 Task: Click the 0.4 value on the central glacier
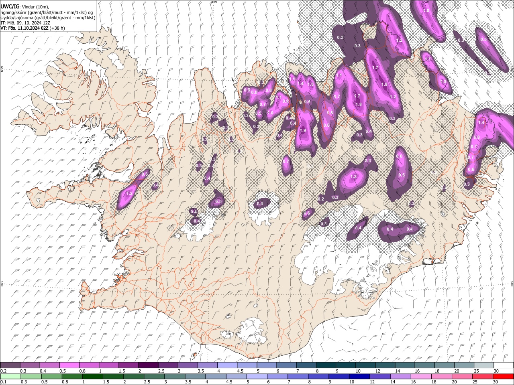260,204
